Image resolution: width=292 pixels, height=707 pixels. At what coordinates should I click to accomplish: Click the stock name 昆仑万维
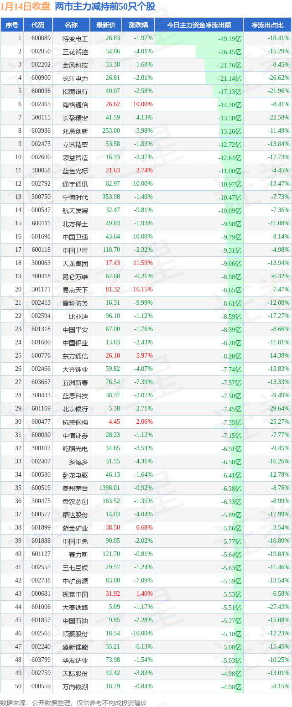click(75, 277)
